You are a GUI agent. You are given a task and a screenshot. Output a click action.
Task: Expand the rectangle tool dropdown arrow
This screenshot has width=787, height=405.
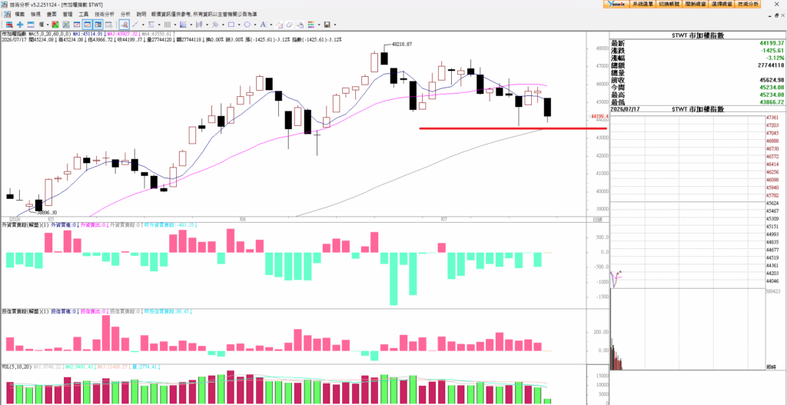tap(240, 25)
